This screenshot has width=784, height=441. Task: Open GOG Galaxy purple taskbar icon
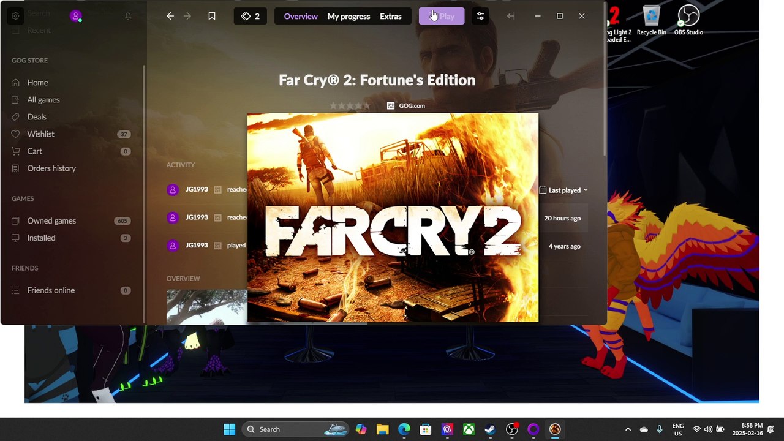tap(533, 429)
